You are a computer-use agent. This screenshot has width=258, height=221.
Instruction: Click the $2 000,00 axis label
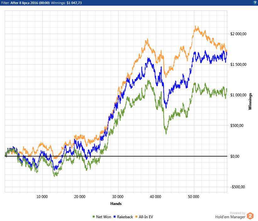click(x=238, y=34)
